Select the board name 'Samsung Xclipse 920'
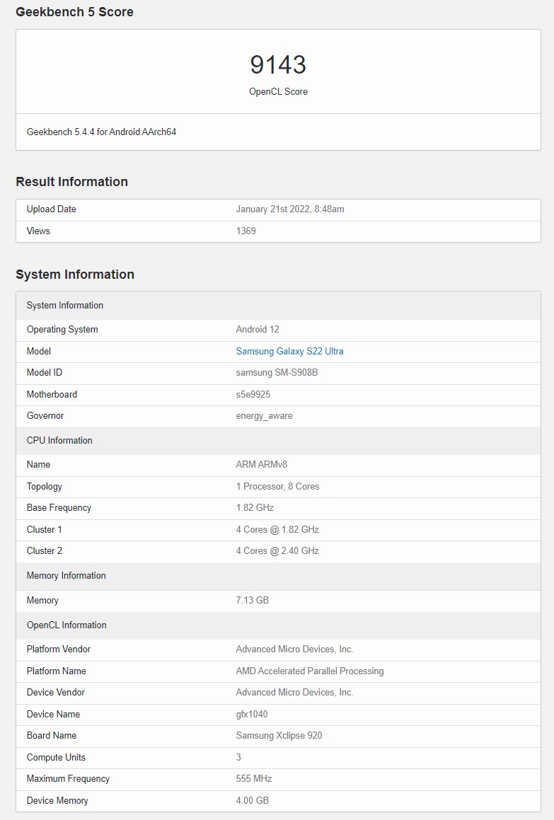 (x=279, y=736)
